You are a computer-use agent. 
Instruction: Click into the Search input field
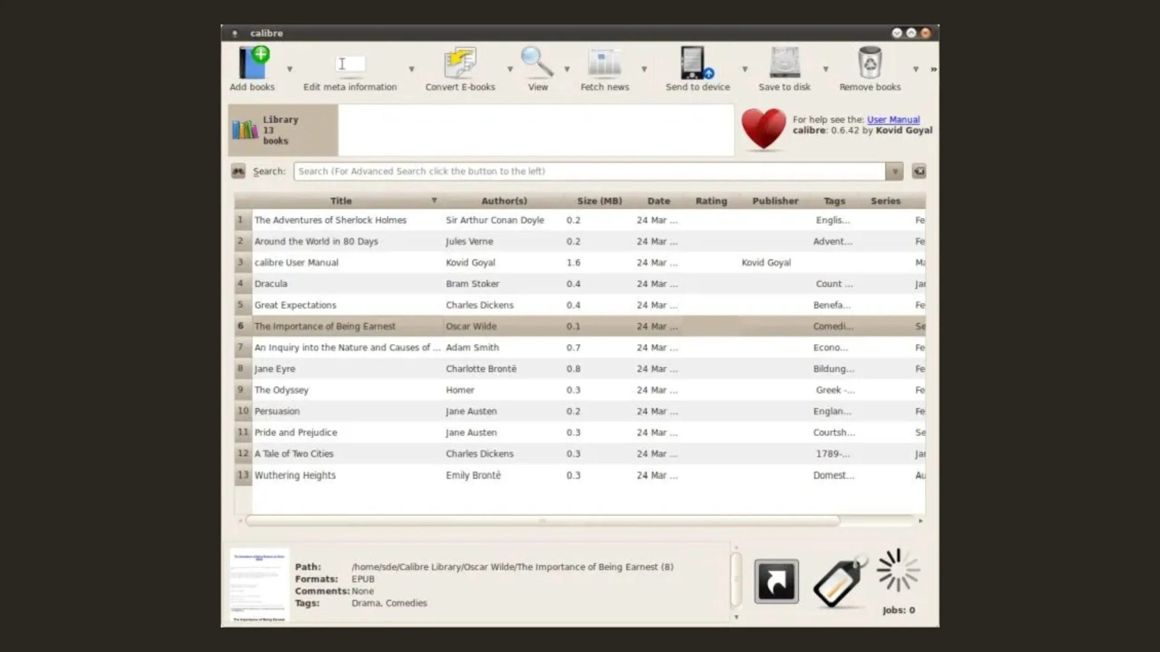589,172
